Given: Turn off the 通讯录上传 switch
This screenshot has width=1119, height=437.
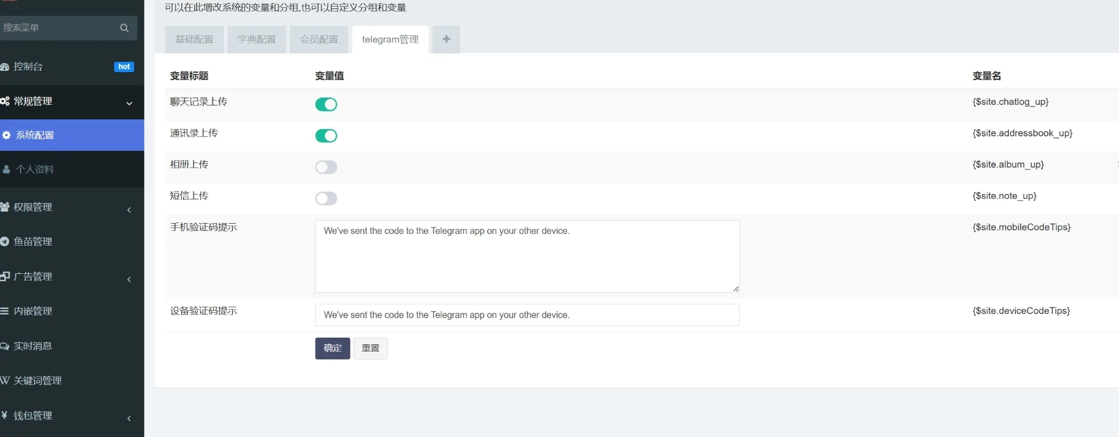Looking at the screenshot, I should (326, 136).
